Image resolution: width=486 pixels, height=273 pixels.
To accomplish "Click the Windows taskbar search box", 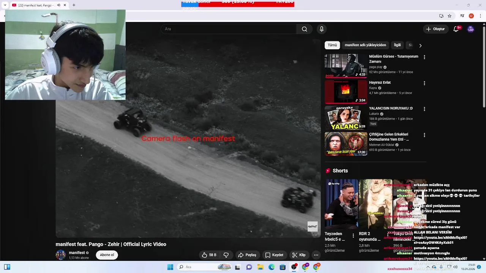I will pyautogui.click(x=204, y=267).
